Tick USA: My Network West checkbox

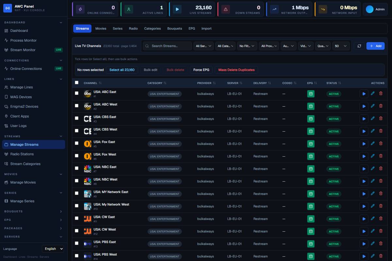[x=77, y=206]
